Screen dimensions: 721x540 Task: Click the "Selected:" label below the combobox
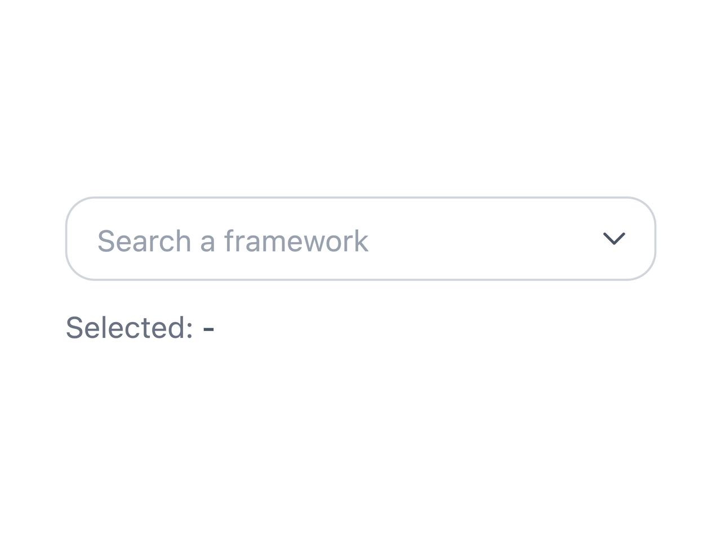point(130,328)
